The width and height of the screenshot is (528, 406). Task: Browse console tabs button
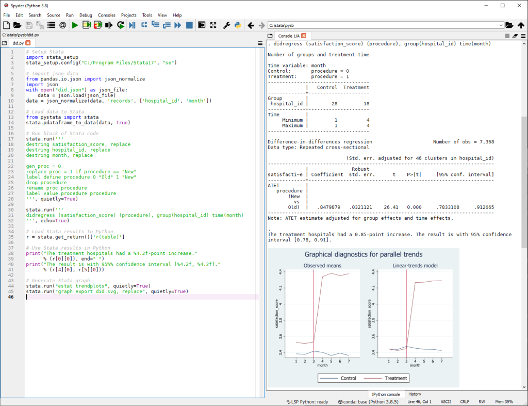pyautogui.click(x=270, y=36)
